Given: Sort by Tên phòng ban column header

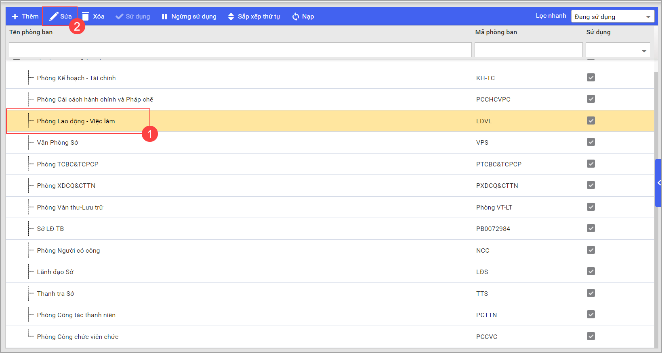Looking at the screenshot, I should coord(31,32).
